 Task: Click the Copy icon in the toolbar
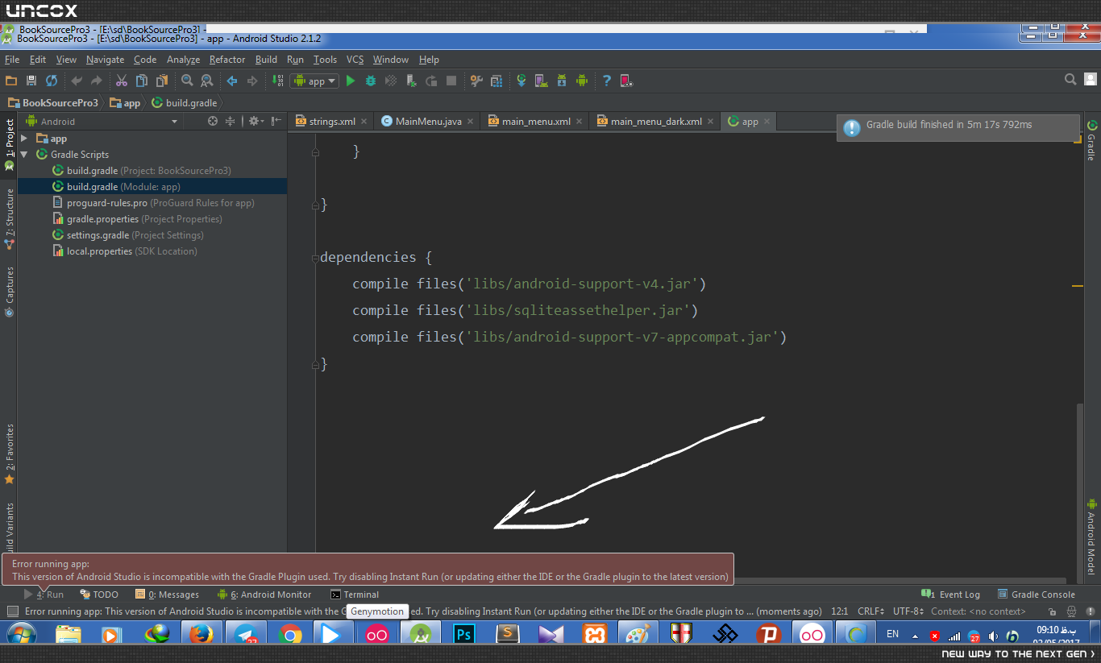tap(142, 81)
